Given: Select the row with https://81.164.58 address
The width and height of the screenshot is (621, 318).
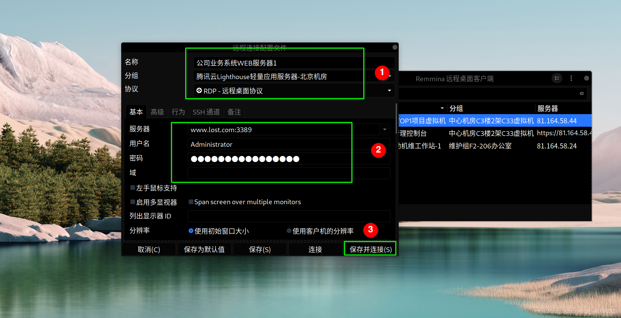Looking at the screenshot, I should [x=495, y=133].
